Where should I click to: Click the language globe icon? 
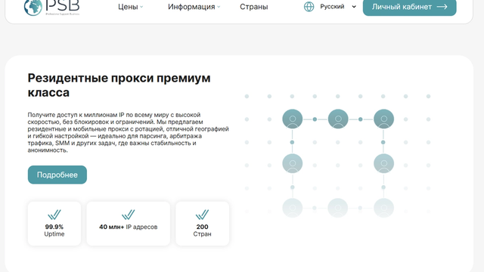point(309,7)
